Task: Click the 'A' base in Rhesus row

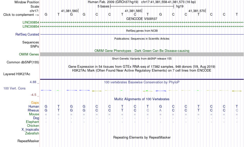Action: click(160, 110)
